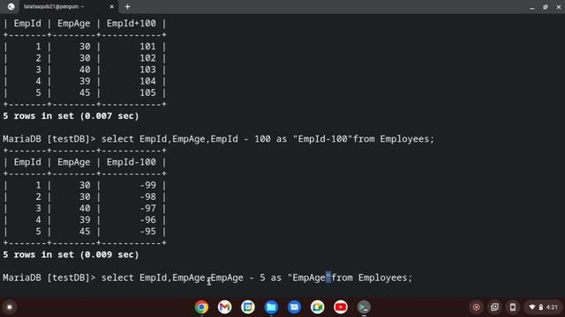Screen dimensions: 565x317
Task: Click the 'MariaDB [testDB]>' prompt on last line
Action: click(x=49, y=277)
